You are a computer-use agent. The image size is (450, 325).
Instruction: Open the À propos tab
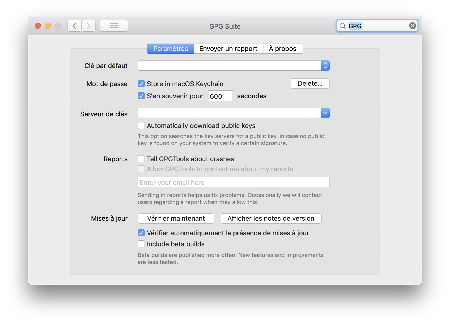tap(283, 48)
